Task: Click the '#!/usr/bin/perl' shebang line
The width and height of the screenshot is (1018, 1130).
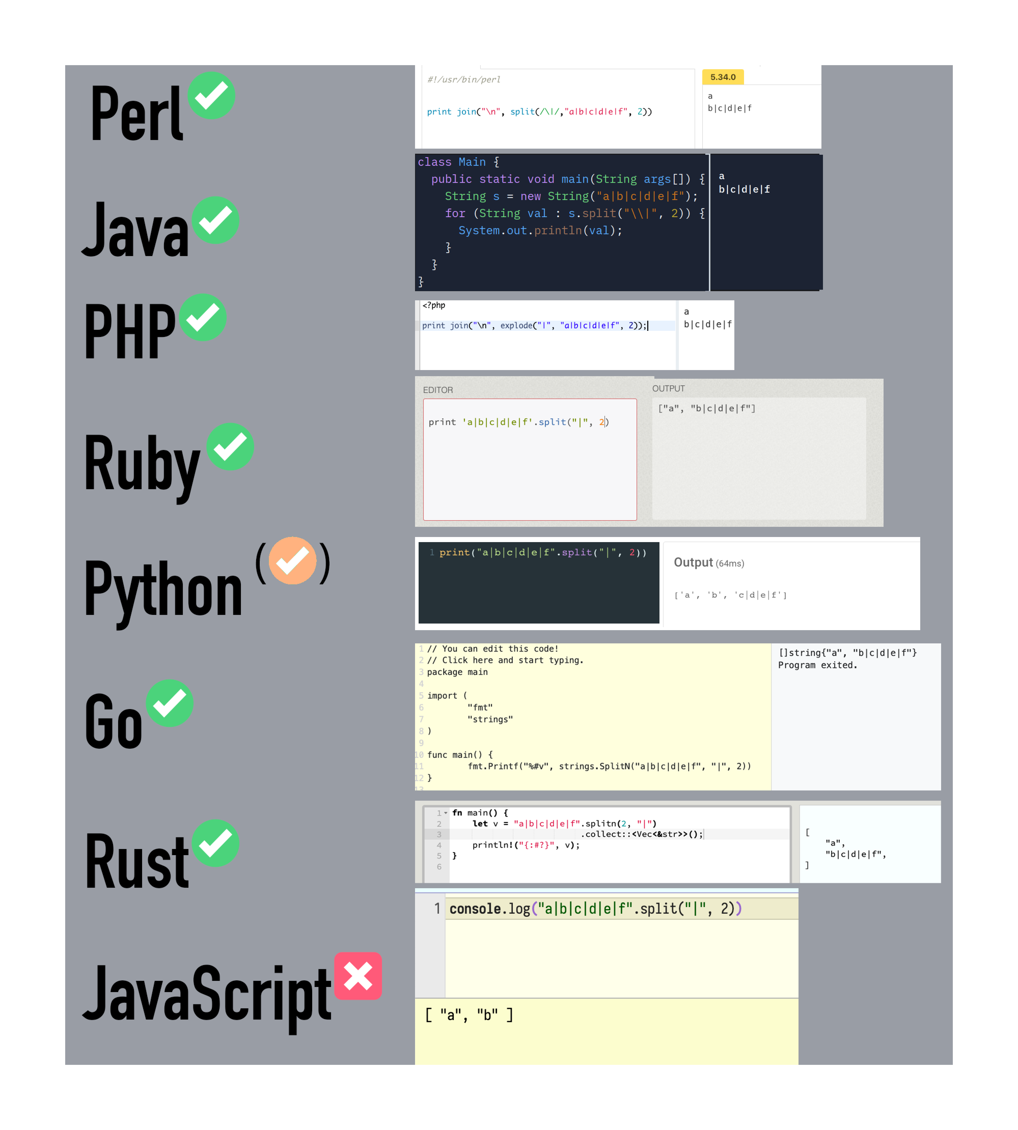Action: coord(464,79)
